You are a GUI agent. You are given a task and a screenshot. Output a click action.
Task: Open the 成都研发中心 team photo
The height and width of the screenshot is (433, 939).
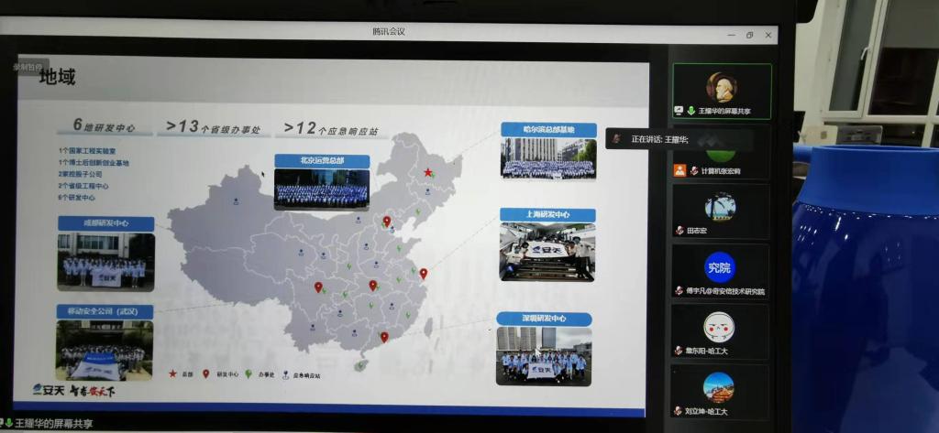tap(106, 261)
